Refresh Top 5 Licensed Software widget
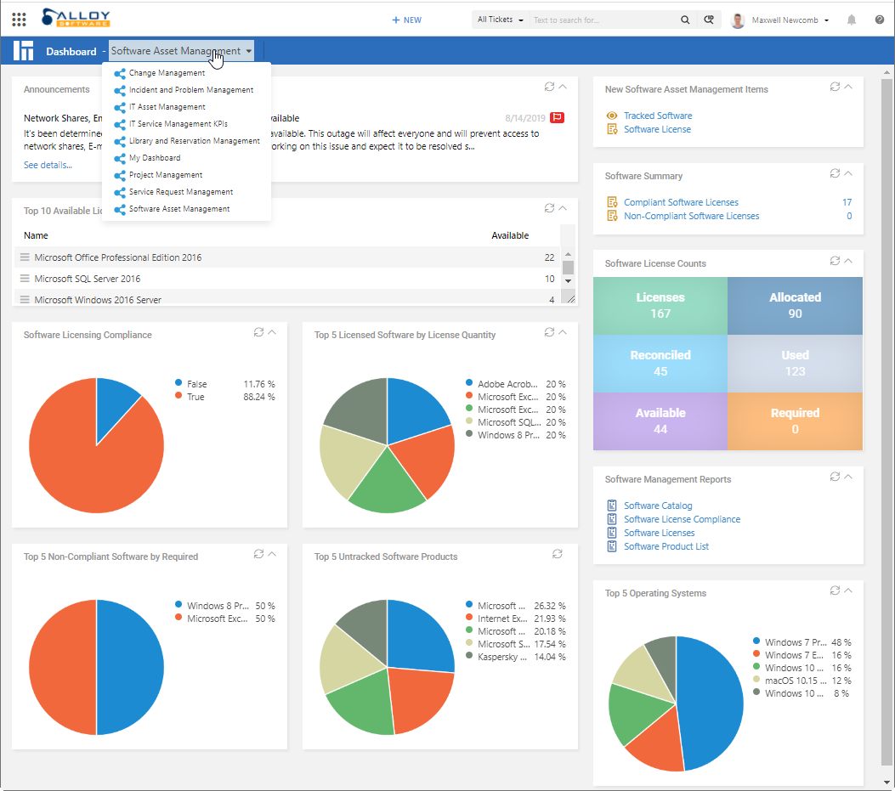This screenshot has height=791, width=895. coord(549,332)
